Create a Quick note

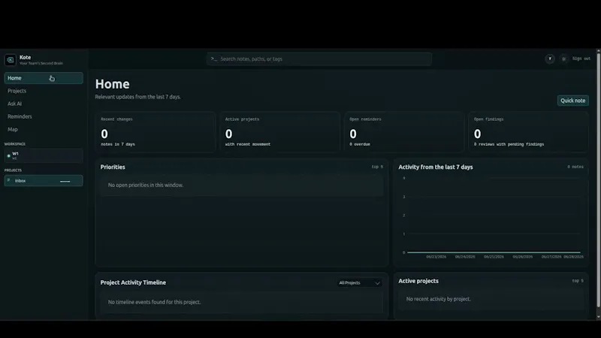[572, 101]
